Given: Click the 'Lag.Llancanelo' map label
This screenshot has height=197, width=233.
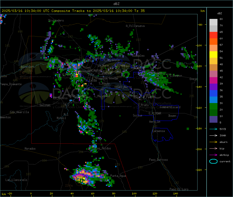Looking at the screenshot, I should click(x=16, y=180).
